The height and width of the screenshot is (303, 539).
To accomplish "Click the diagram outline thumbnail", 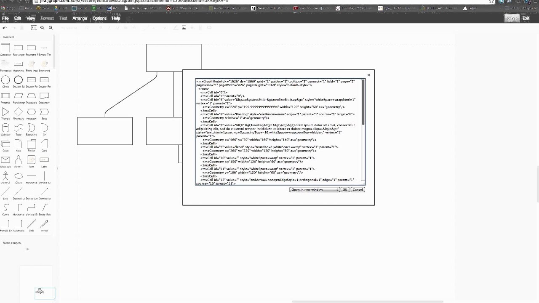I will tap(40, 292).
